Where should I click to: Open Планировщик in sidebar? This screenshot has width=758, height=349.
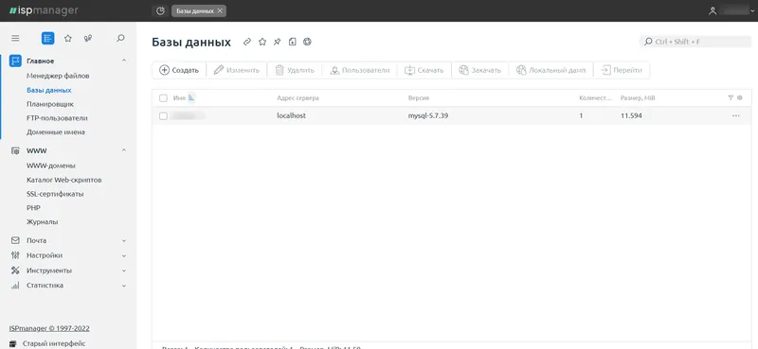tap(50, 104)
